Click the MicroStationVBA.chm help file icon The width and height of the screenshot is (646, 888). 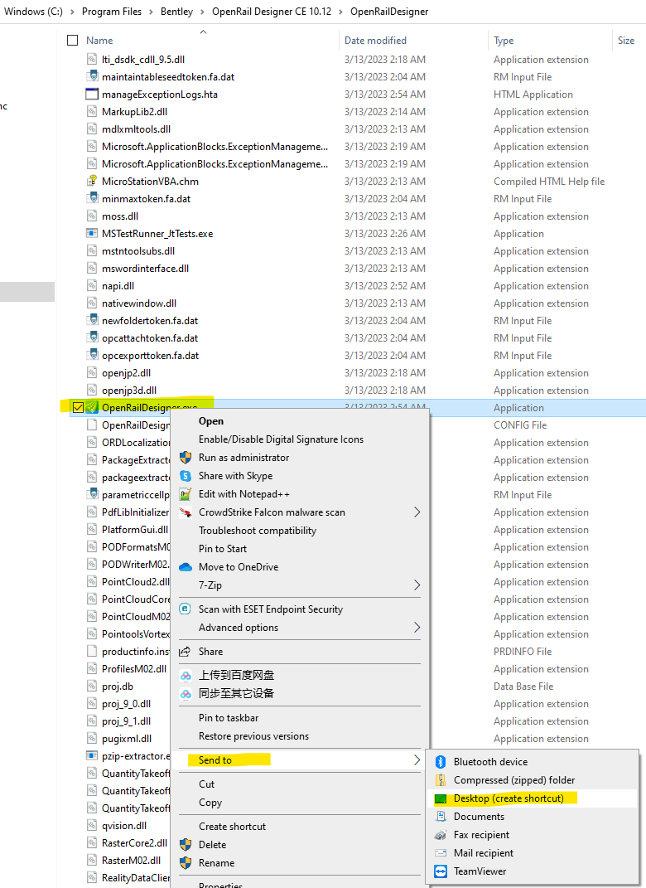point(92,182)
